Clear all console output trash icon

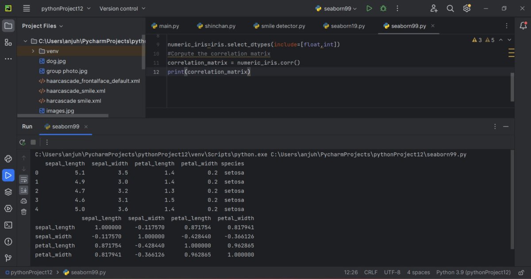pos(24,212)
